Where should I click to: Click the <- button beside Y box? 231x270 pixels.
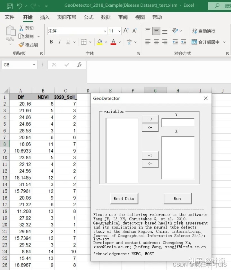[x=150, y=128]
